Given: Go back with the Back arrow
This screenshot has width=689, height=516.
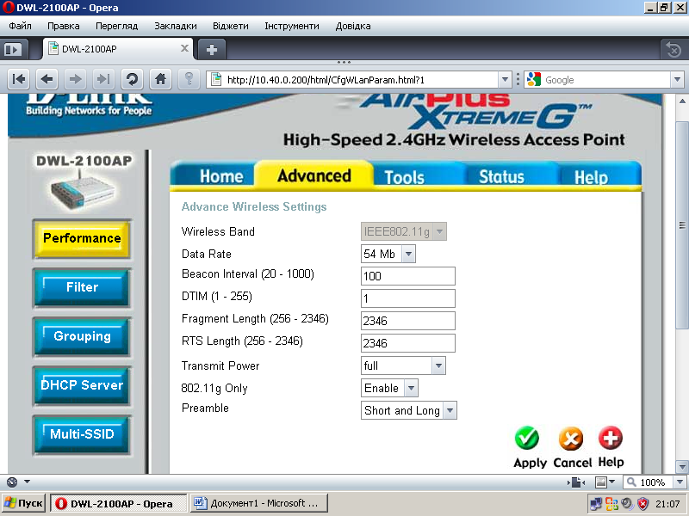Looking at the screenshot, I should pyautogui.click(x=47, y=79).
